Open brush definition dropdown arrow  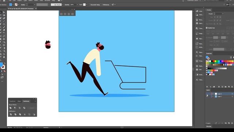(63, 5)
